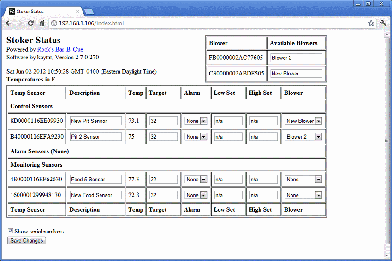Click Low Set field for Pit 2 Sensor
392x261 pixels.
228,137
